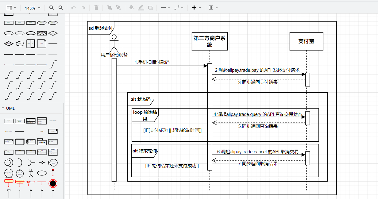Click the undo arrow
Viewport: 378px width, 199px height.
click(x=74, y=8)
